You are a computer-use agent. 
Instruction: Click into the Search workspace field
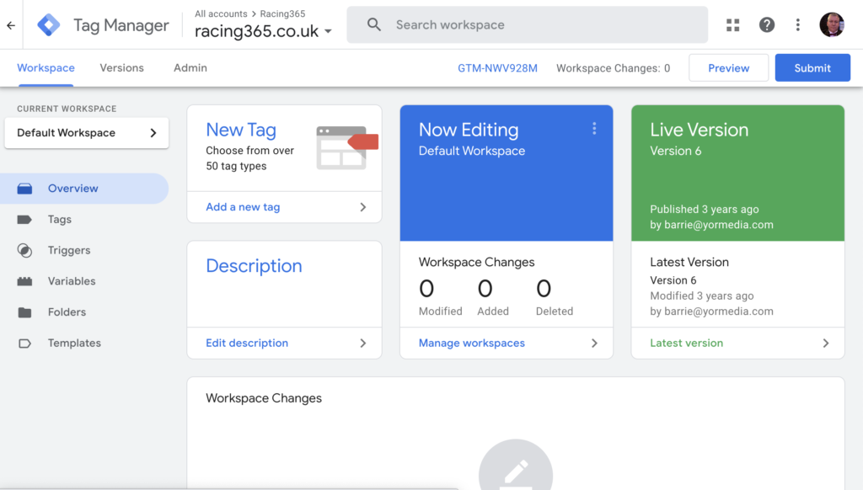(x=528, y=24)
